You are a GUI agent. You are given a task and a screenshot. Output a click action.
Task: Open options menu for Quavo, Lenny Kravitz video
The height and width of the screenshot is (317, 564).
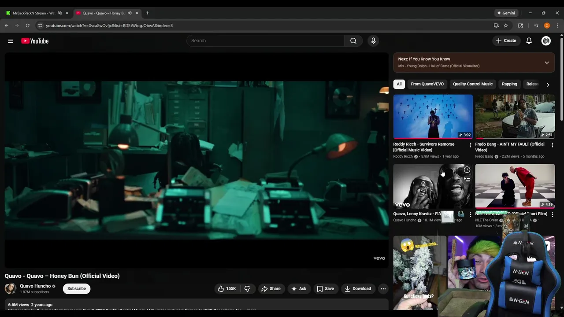point(470,214)
